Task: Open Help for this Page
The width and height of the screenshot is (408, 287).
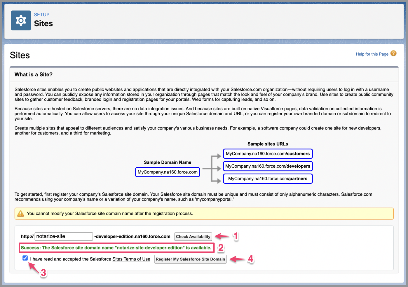Action: click(x=372, y=54)
